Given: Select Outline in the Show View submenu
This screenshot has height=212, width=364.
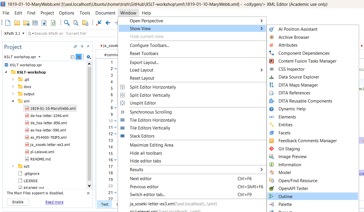Looking at the screenshot, I should (312, 197).
